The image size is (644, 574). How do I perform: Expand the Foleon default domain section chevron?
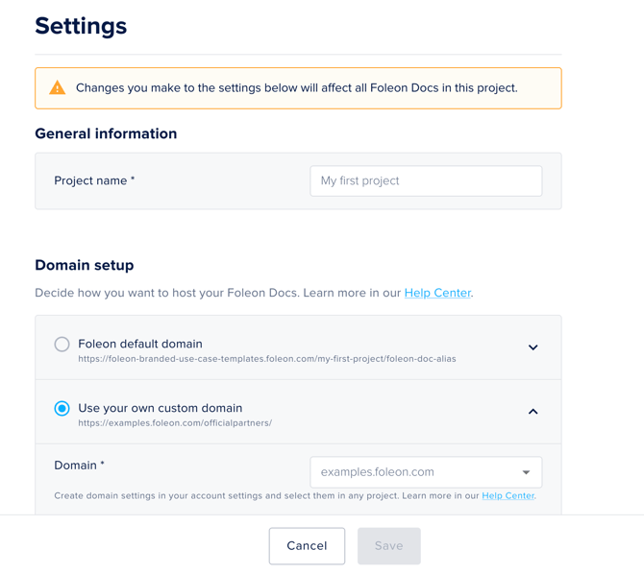[x=533, y=347]
